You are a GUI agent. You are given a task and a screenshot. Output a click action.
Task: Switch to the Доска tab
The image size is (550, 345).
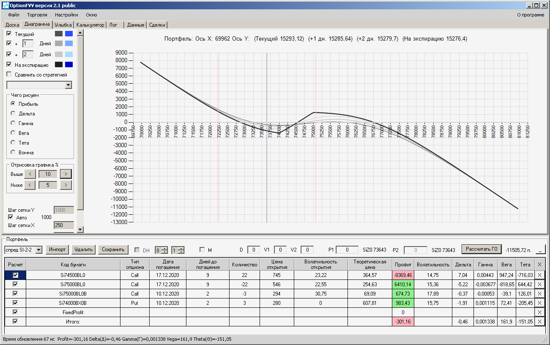point(12,25)
